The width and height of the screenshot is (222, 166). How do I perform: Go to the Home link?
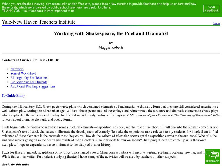pos(217,23)
